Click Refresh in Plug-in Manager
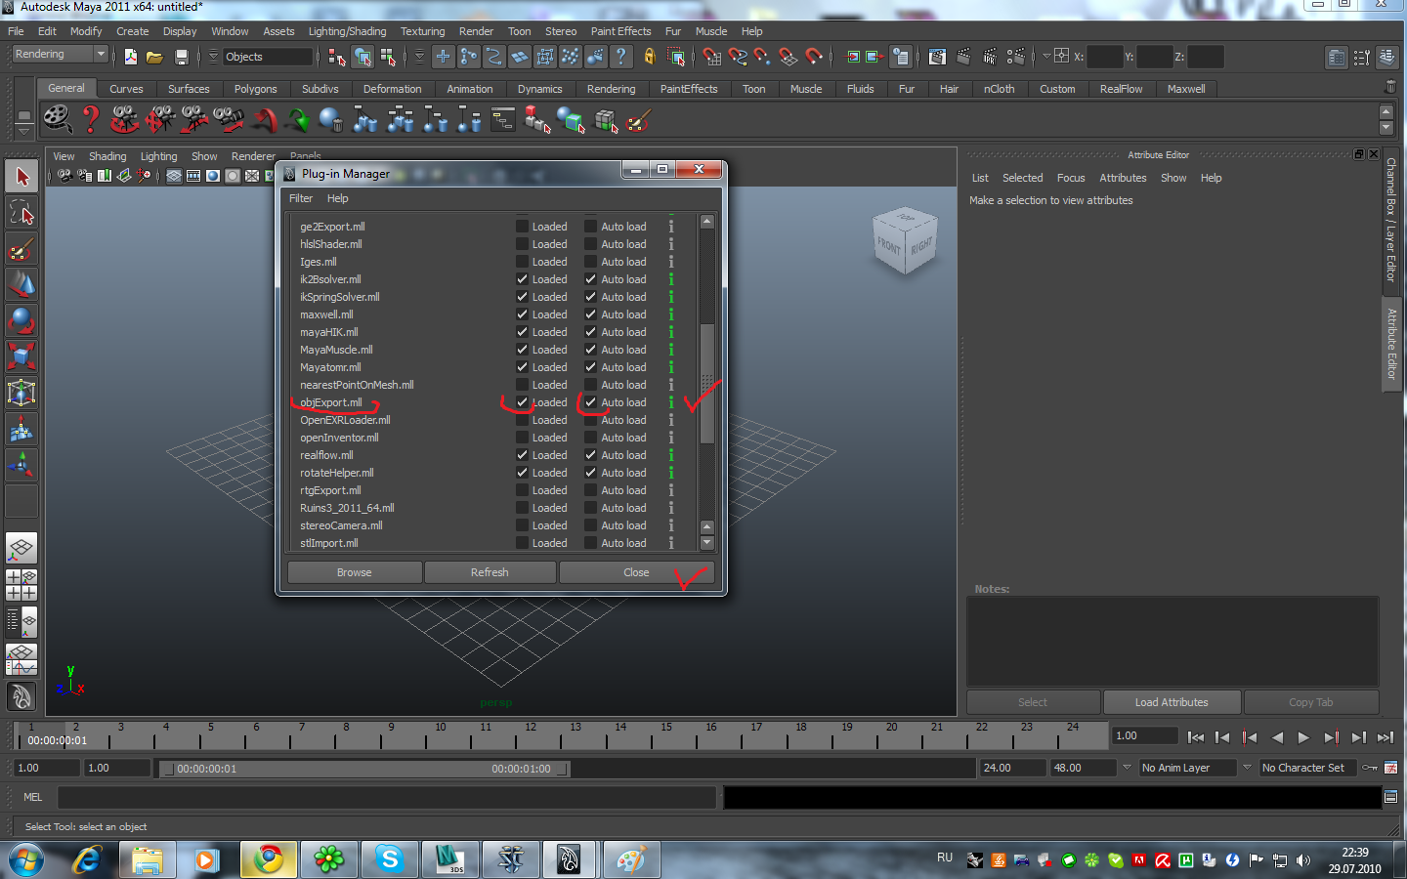Screen dimensions: 1407x879 click(490, 572)
